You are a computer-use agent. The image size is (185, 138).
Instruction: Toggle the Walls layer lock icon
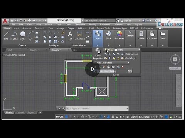click(x=112, y=50)
